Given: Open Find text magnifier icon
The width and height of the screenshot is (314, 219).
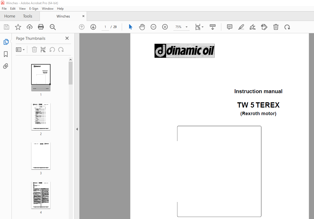Looking at the screenshot, I should tap(53, 27).
